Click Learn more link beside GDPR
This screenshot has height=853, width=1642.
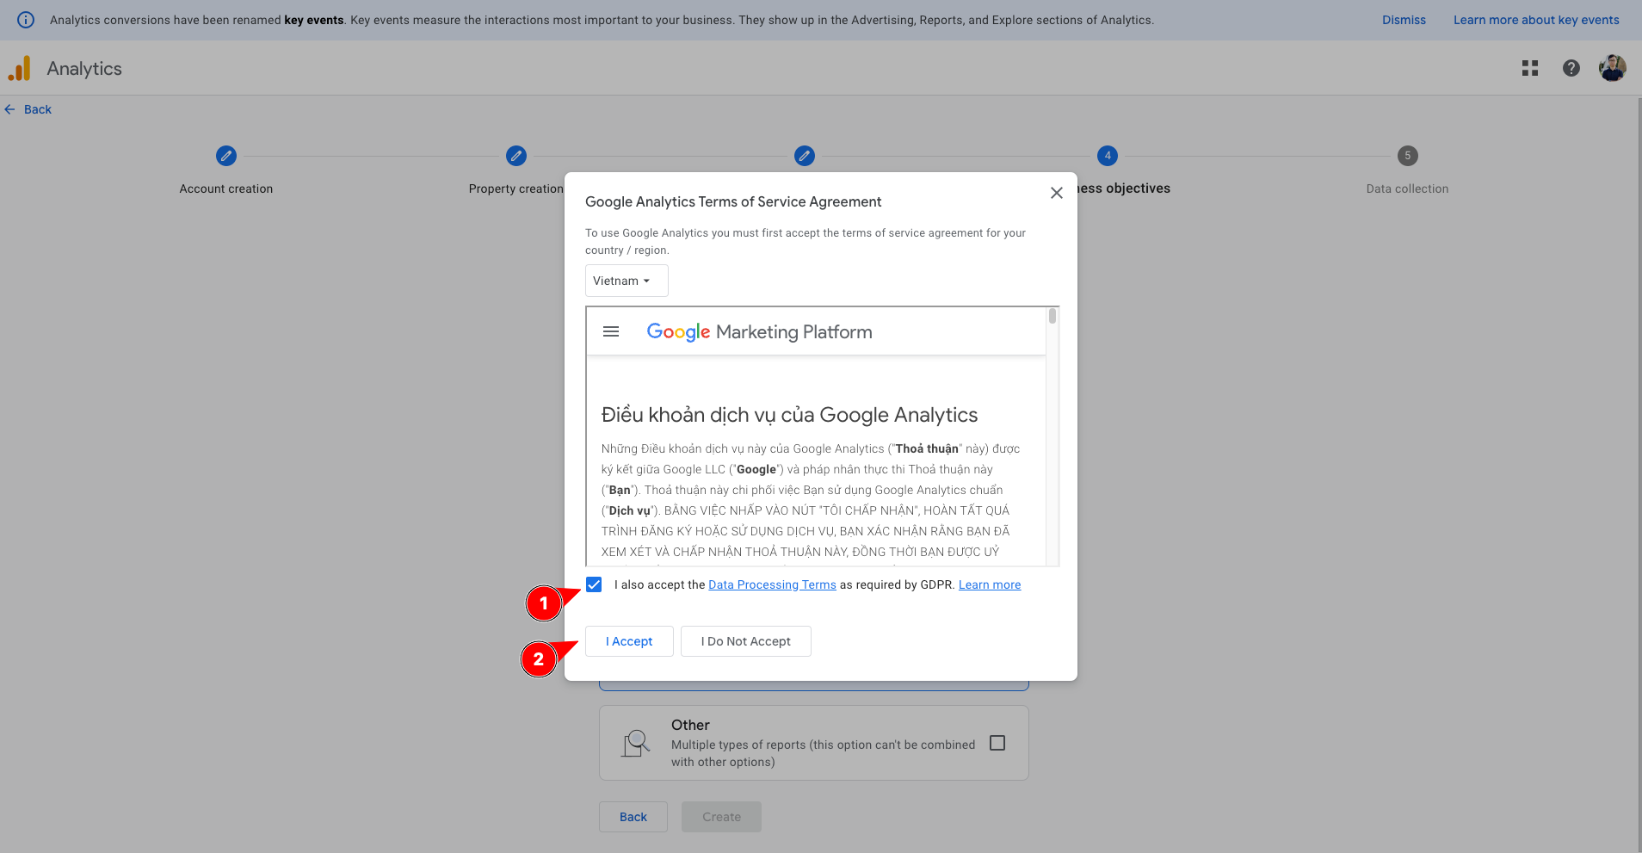click(989, 584)
